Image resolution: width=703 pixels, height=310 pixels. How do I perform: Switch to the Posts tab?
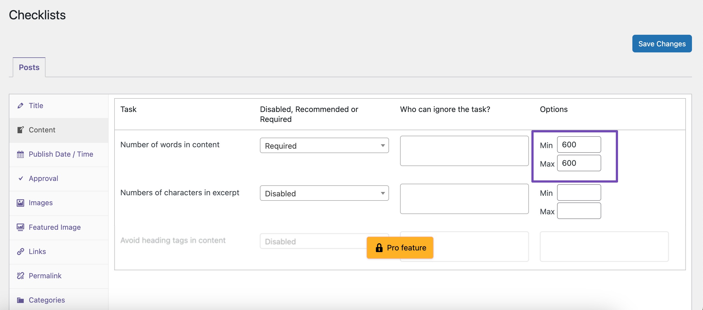pyautogui.click(x=29, y=67)
